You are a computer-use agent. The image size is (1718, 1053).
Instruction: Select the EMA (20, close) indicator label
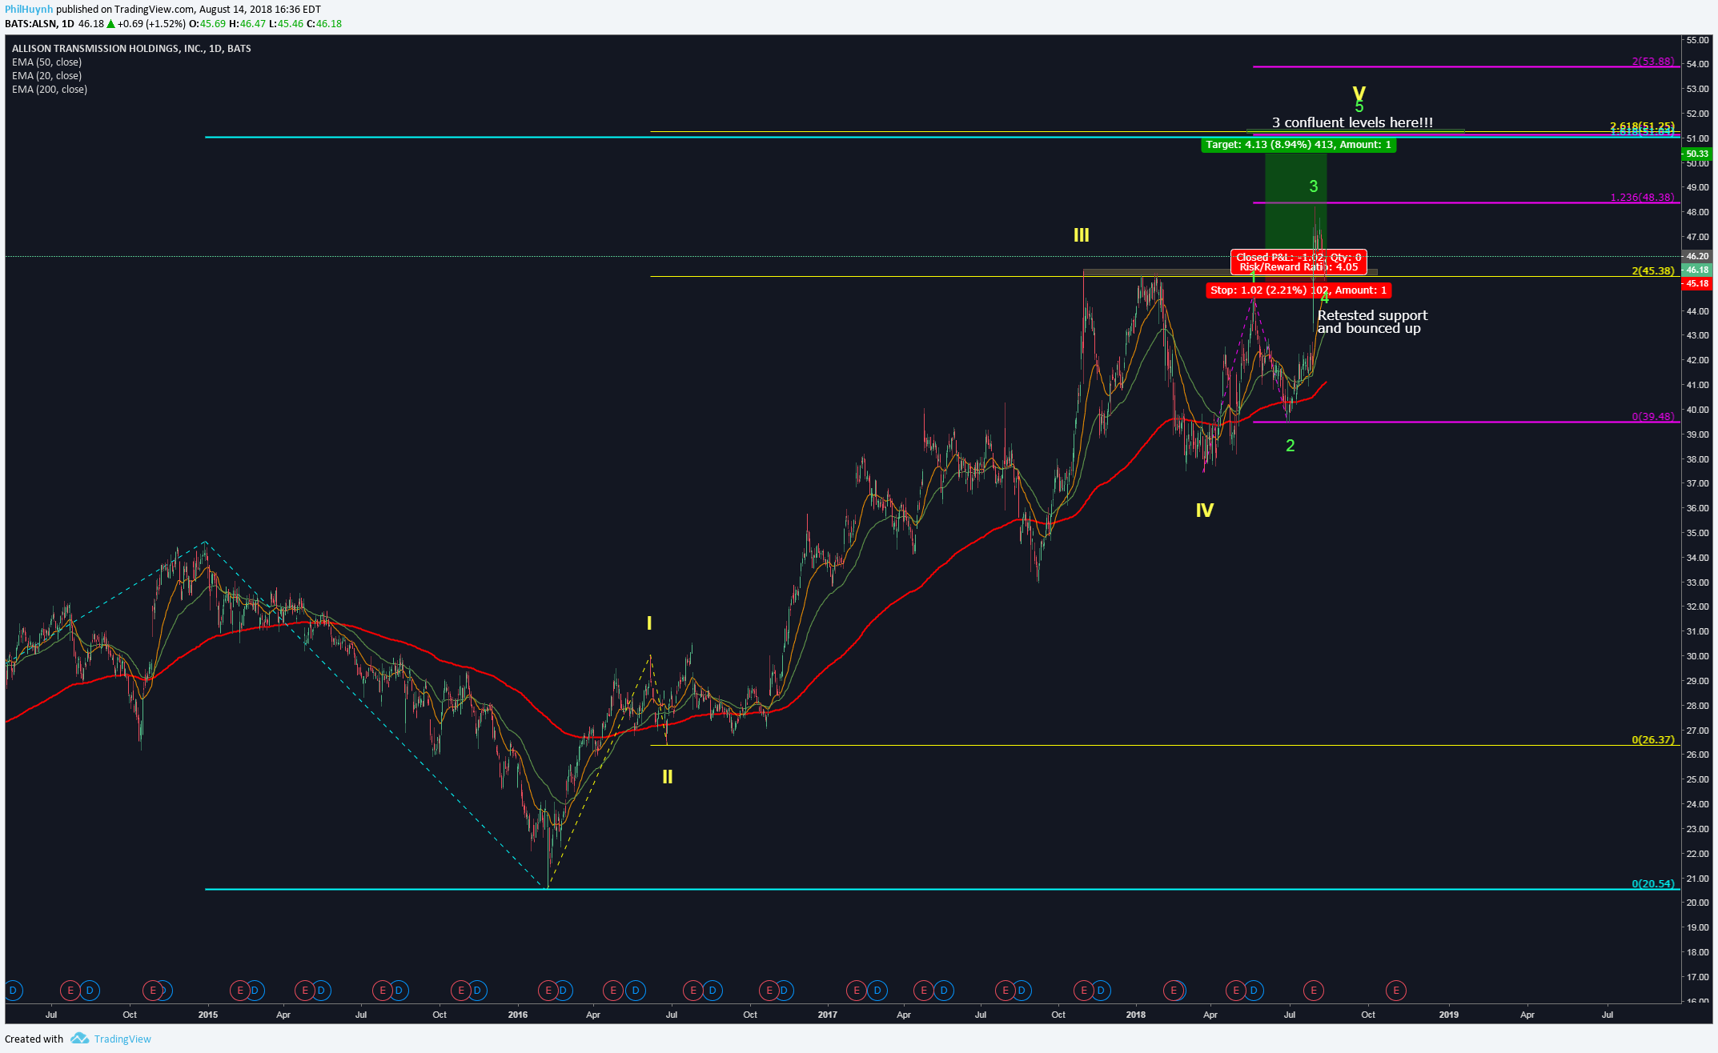click(46, 76)
